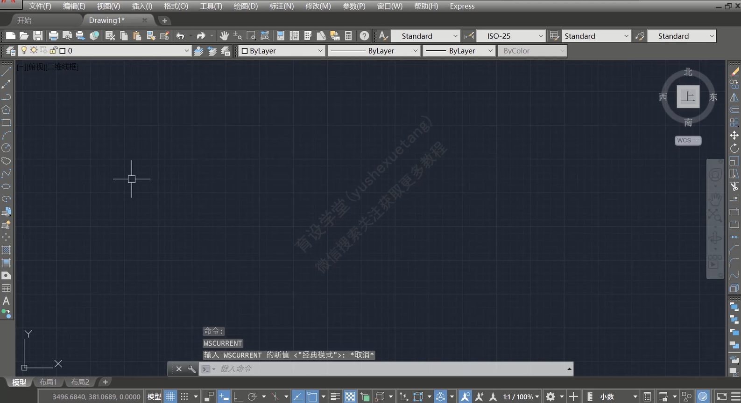Open the 修改(M) menu

click(x=318, y=6)
